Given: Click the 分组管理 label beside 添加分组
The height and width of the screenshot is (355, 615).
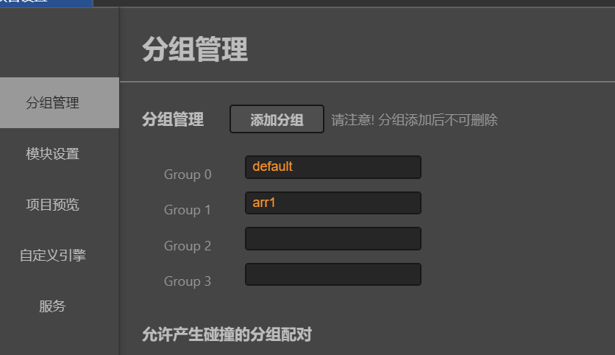Looking at the screenshot, I should click(173, 119).
